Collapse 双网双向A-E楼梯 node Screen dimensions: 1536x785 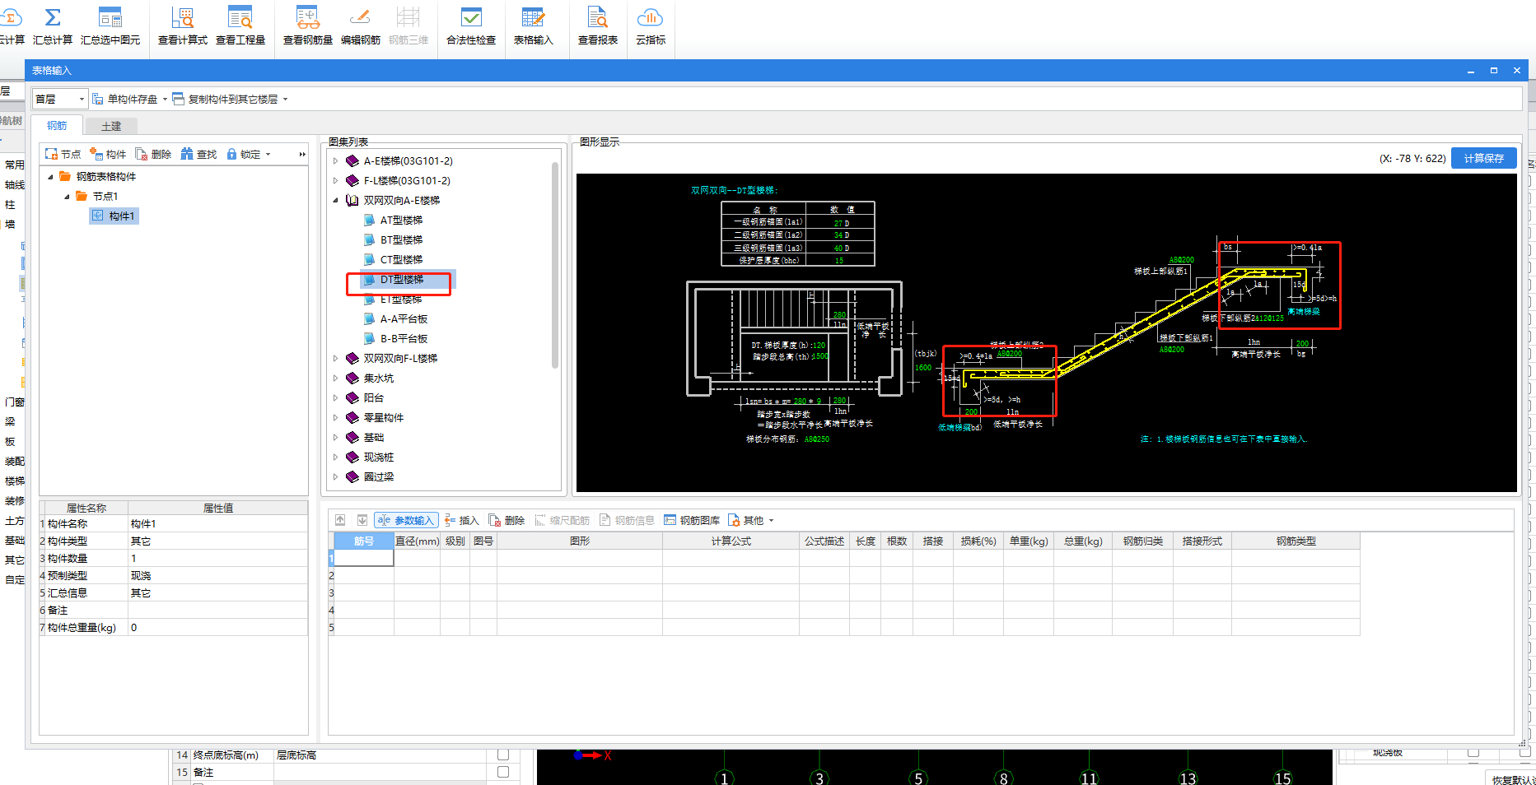[335, 200]
